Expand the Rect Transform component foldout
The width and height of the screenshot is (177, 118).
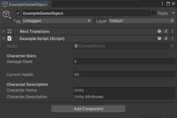pos(4,31)
